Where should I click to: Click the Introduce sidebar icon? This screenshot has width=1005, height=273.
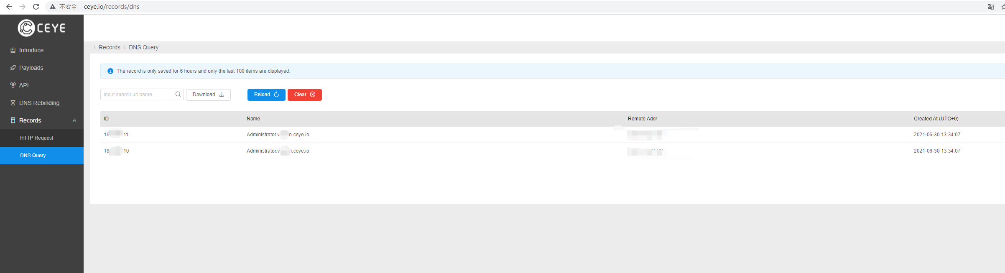(x=13, y=50)
